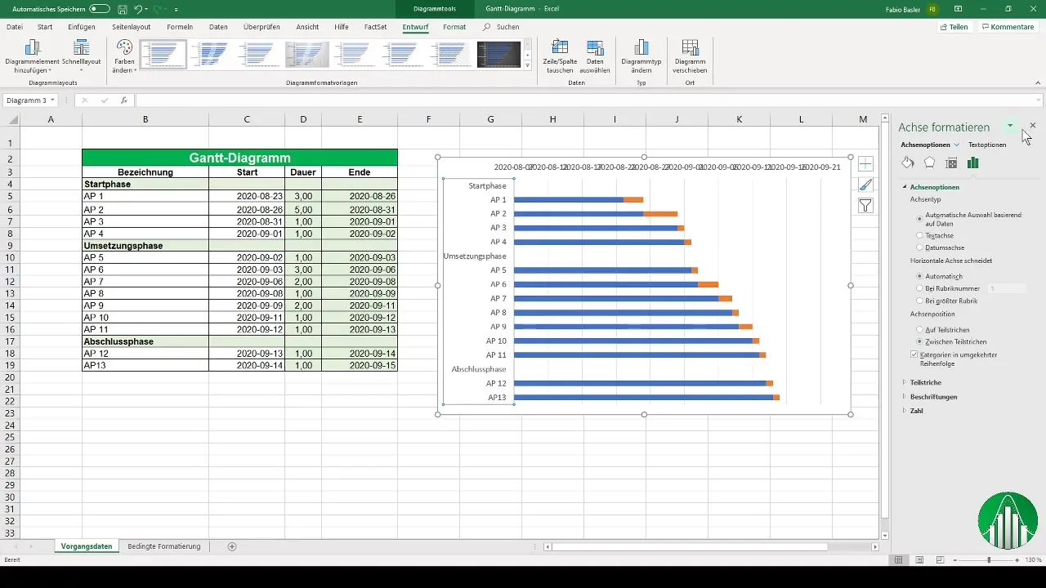Click the zoom slider handle

989,560
